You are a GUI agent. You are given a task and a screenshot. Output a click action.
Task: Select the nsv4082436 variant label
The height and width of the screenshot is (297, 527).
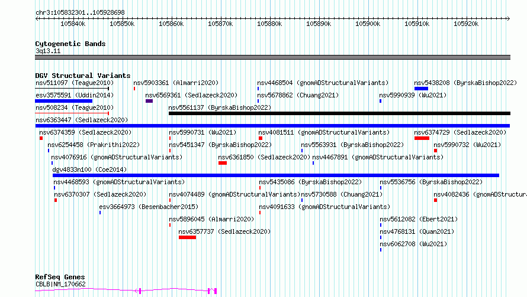click(480, 194)
